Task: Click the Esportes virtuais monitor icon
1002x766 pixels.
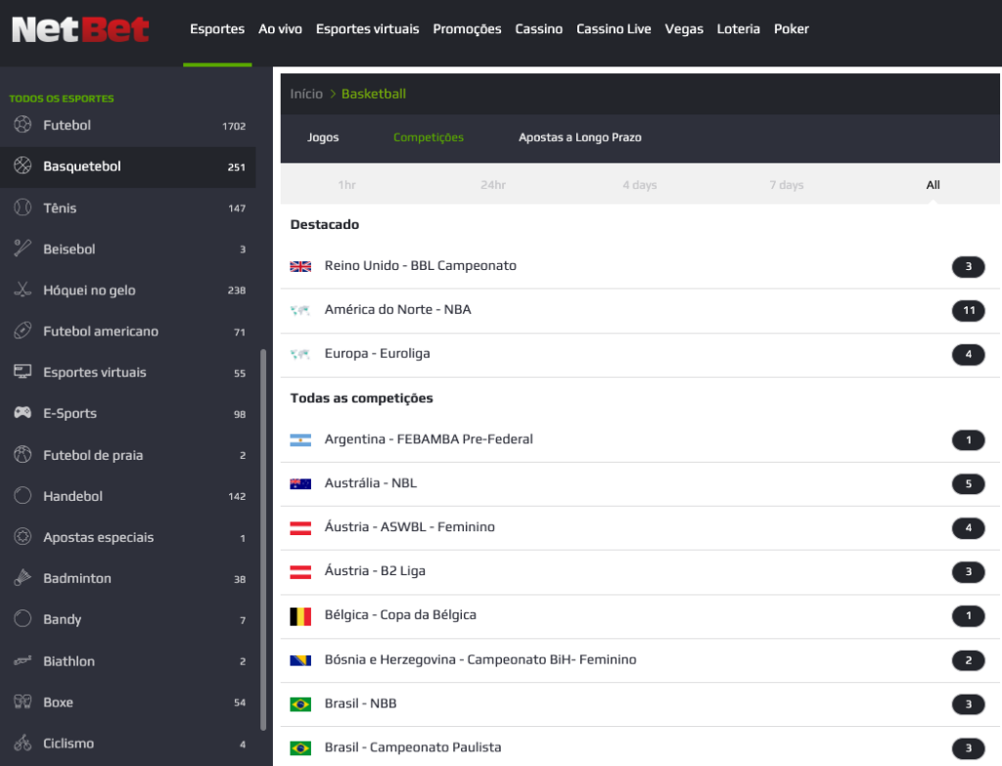Action: (23, 372)
